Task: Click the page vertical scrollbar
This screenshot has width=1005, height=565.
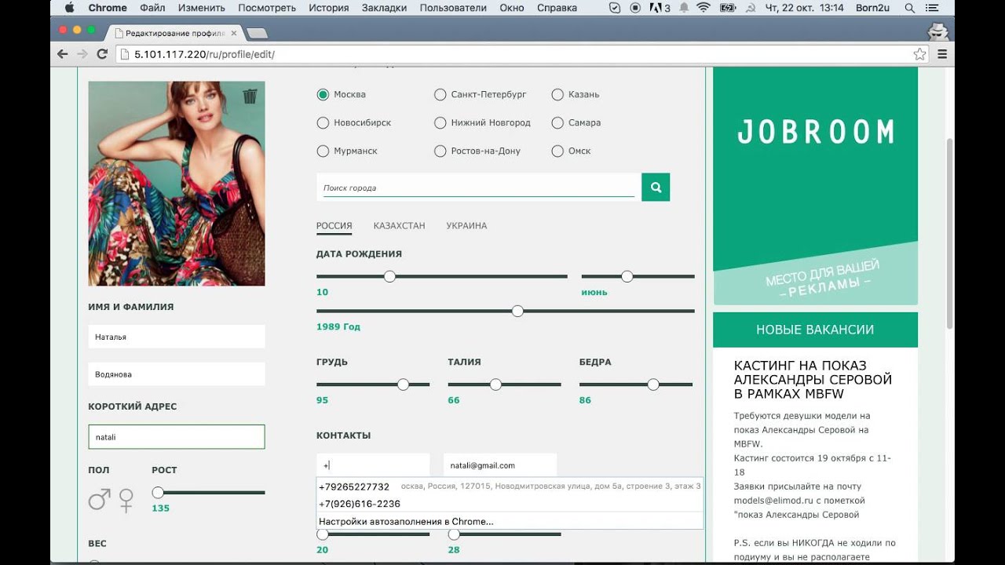Action: coord(950,234)
